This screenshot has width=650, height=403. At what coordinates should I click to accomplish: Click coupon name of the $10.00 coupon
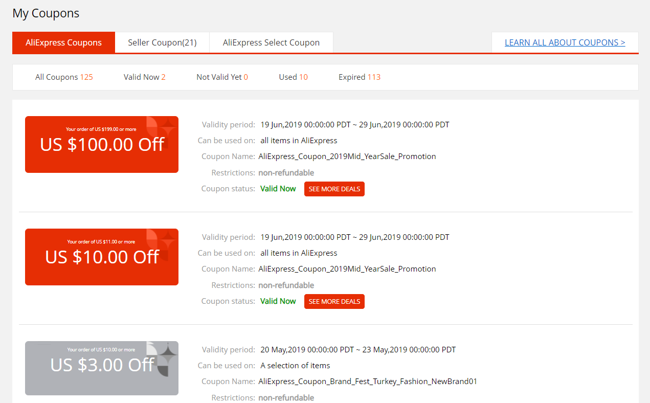click(x=347, y=268)
